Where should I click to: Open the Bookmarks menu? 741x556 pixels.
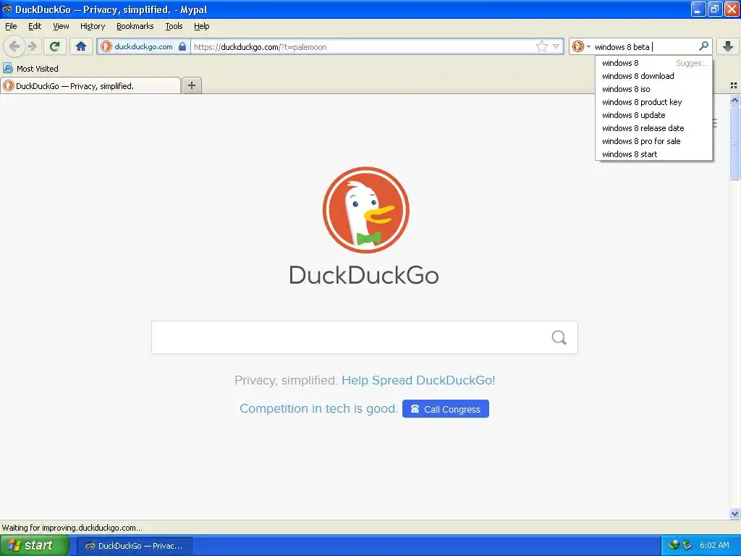pyautogui.click(x=135, y=26)
